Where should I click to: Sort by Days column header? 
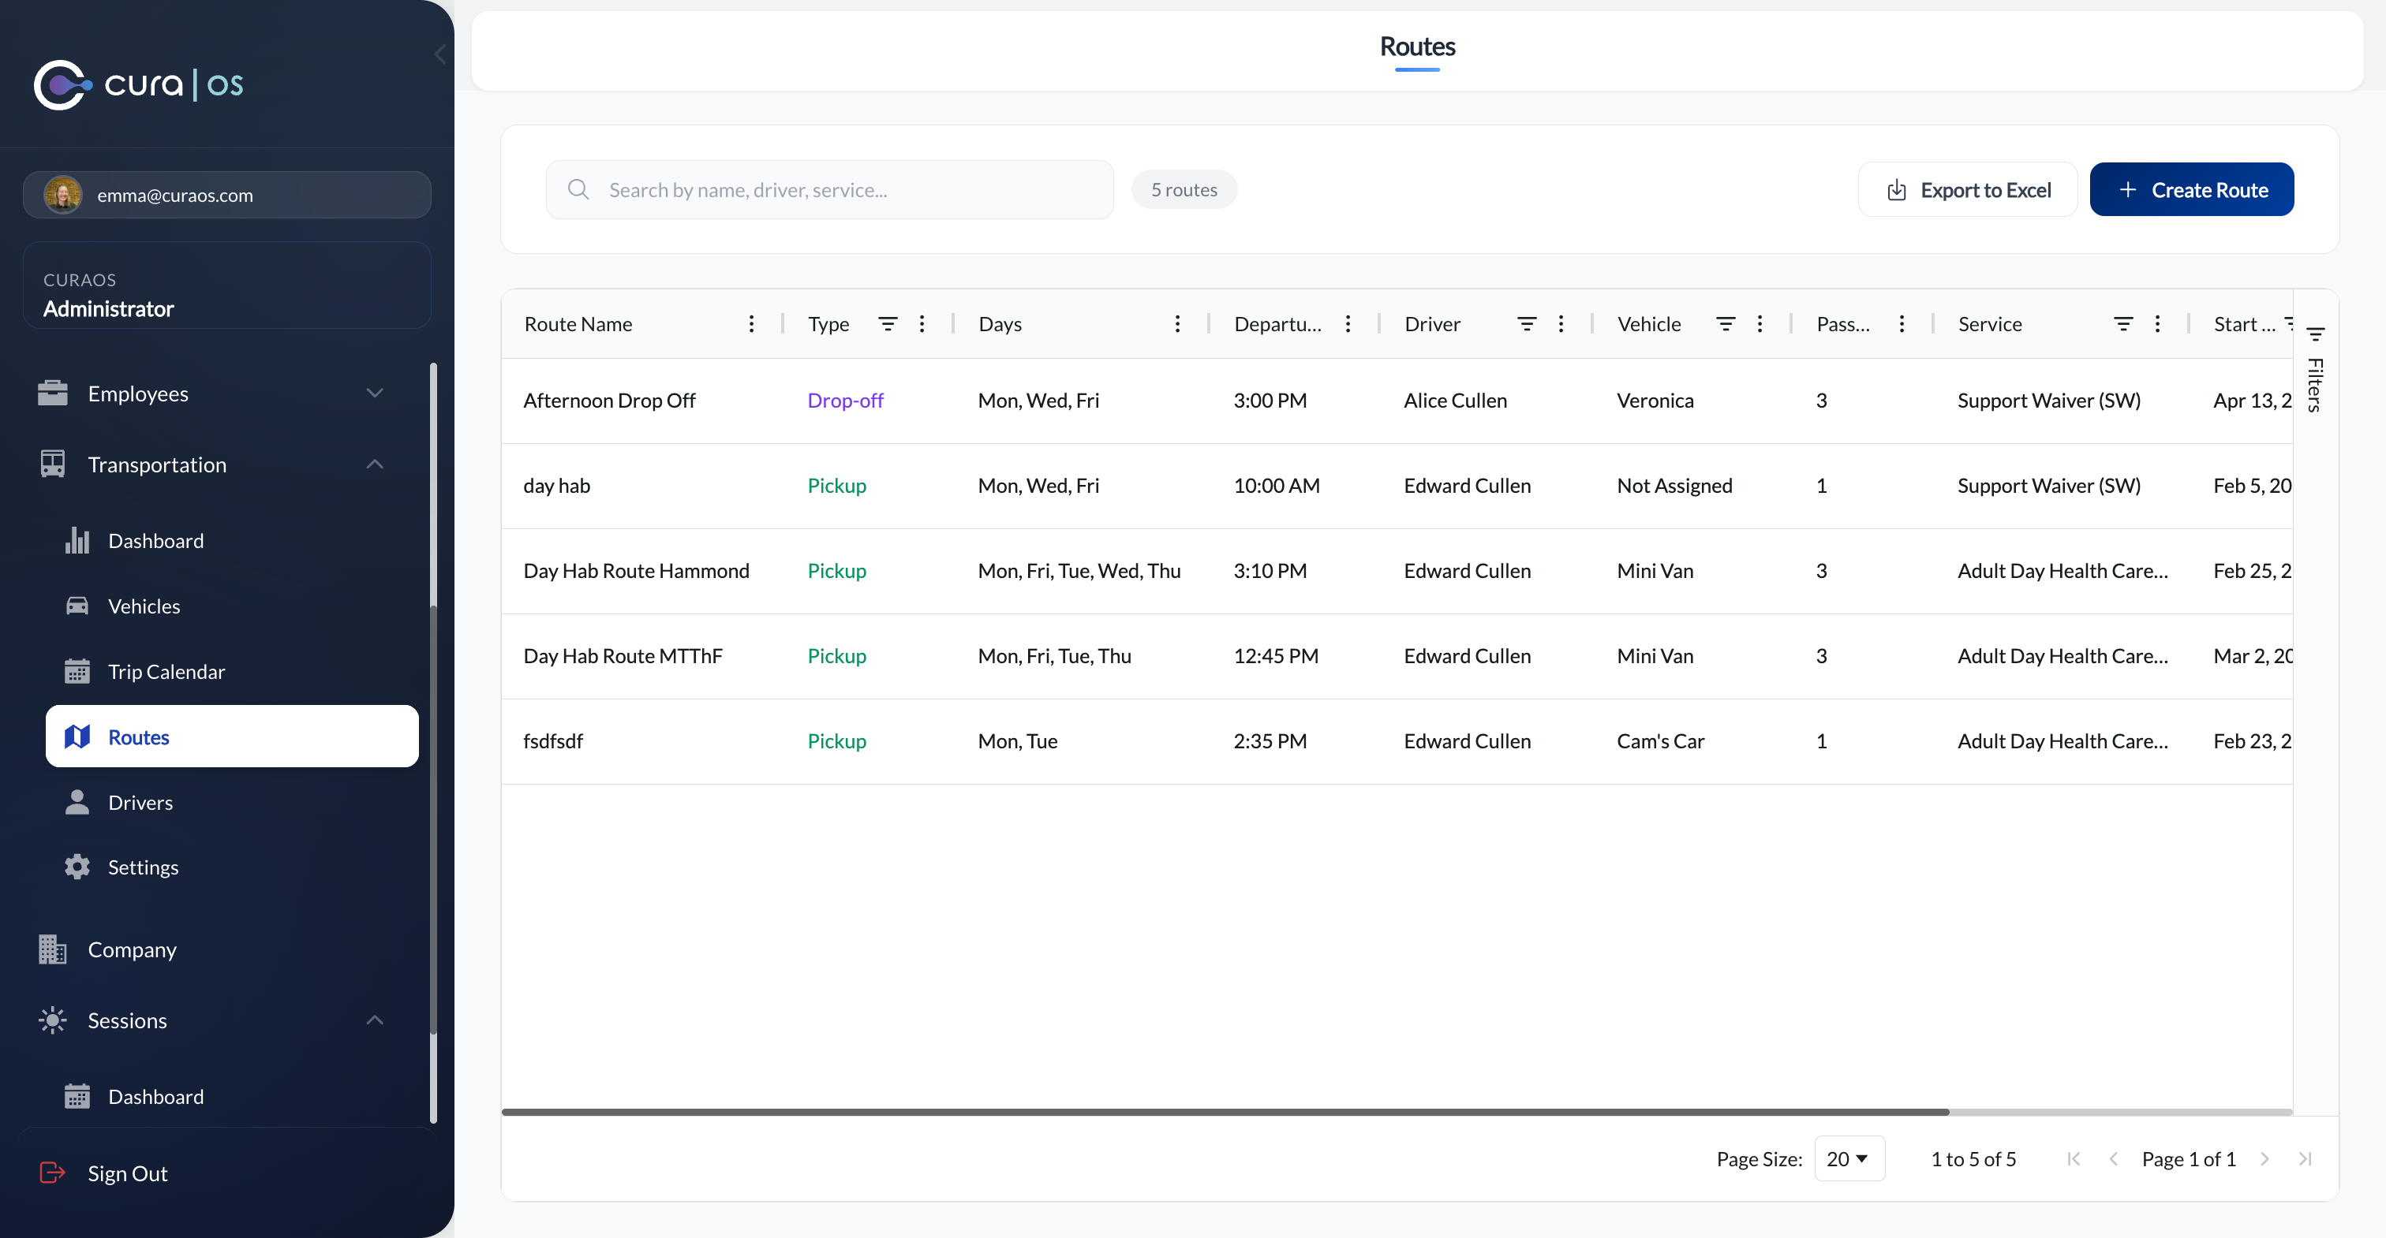pos(1000,324)
